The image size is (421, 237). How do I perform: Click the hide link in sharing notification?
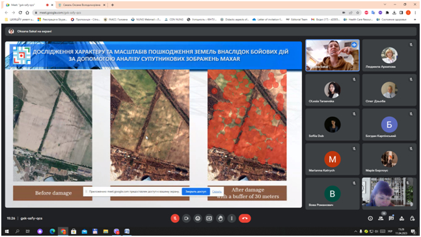coord(217,192)
